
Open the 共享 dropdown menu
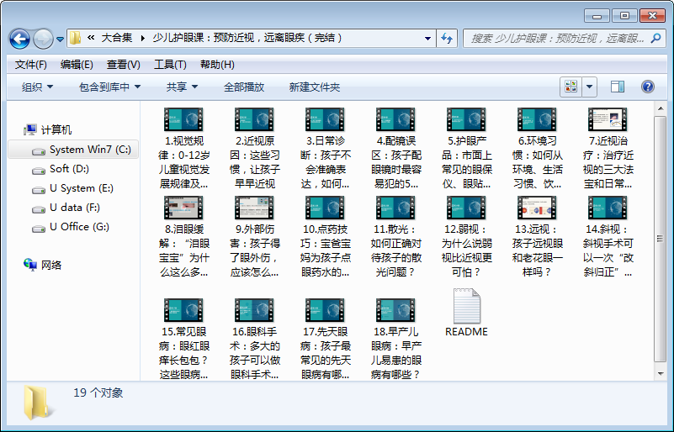[182, 87]
